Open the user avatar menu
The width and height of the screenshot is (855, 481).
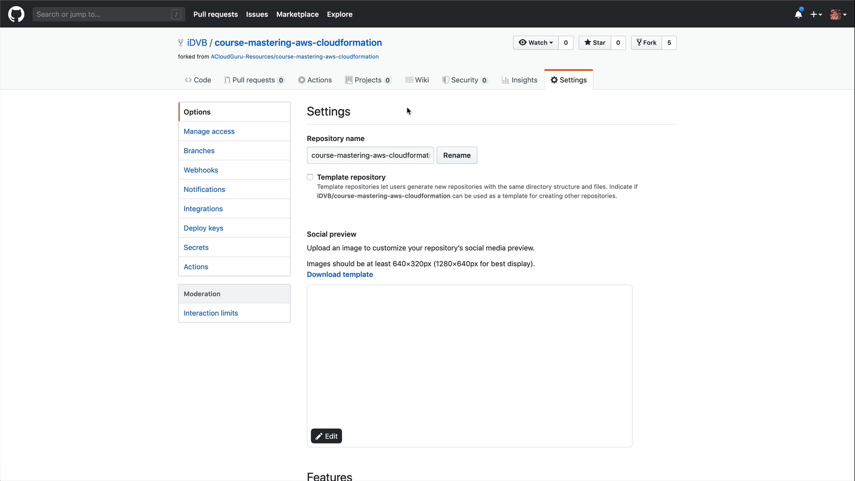point(838,14)
